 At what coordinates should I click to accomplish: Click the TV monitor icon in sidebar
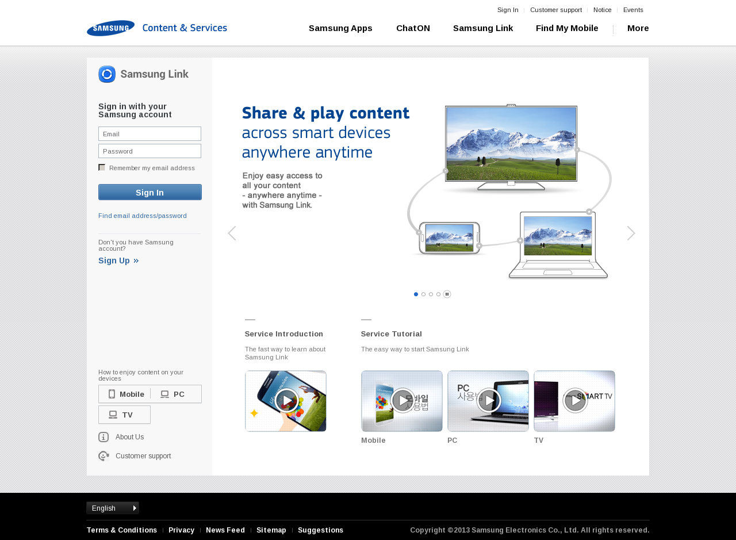coord(113,415)
